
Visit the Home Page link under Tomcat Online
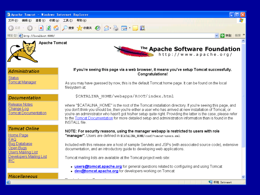[18, 135]
